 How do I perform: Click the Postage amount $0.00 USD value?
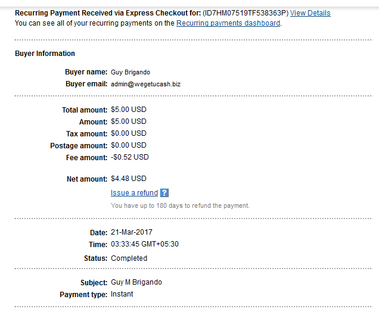[129, 145]
